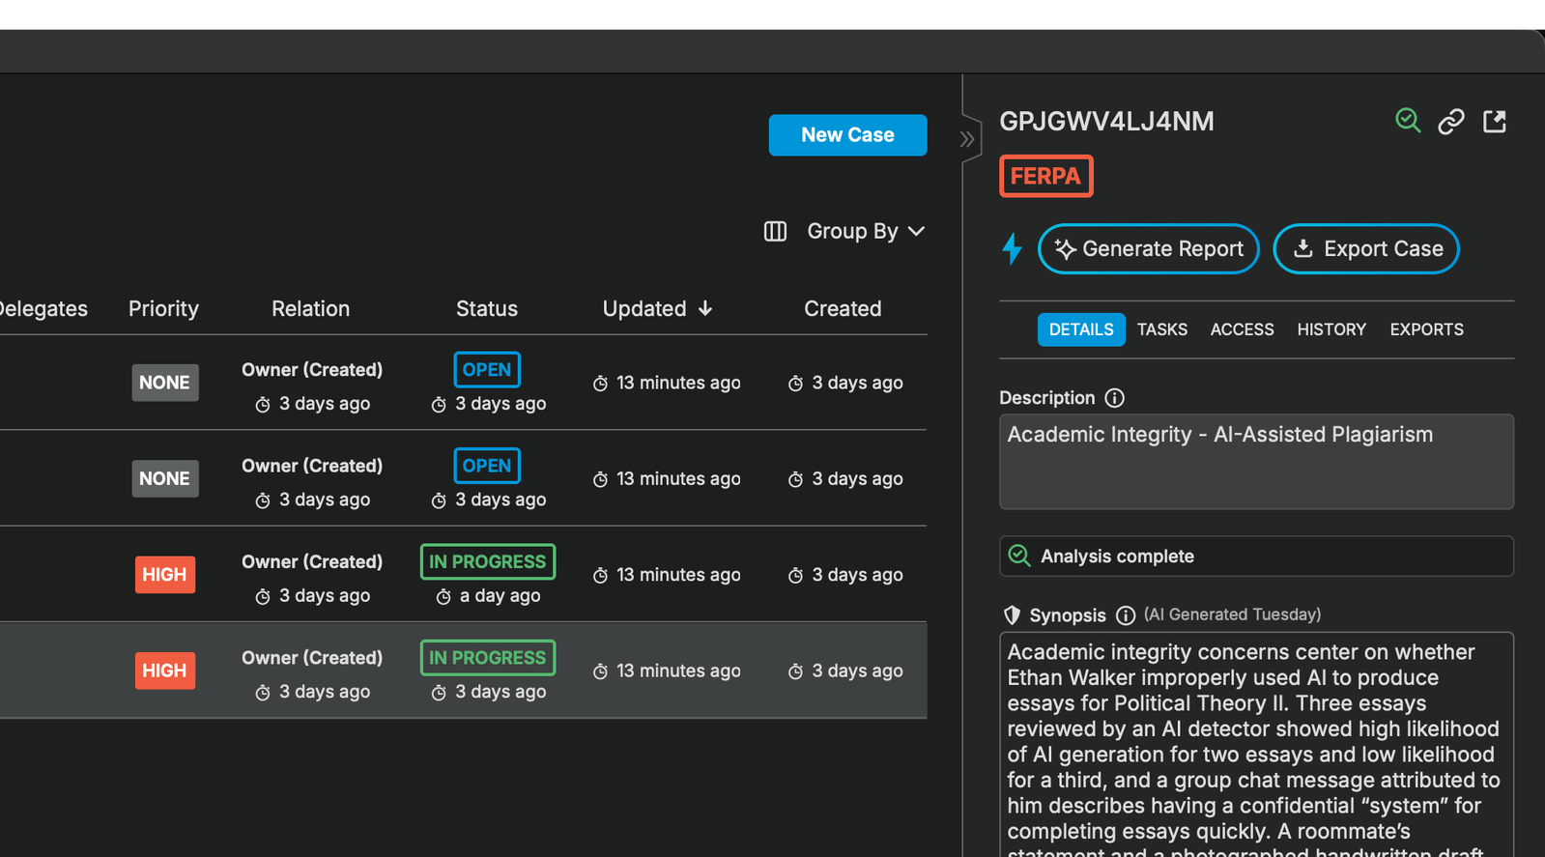
Task: Sort by the Updated column header
Action: point(644,309)
